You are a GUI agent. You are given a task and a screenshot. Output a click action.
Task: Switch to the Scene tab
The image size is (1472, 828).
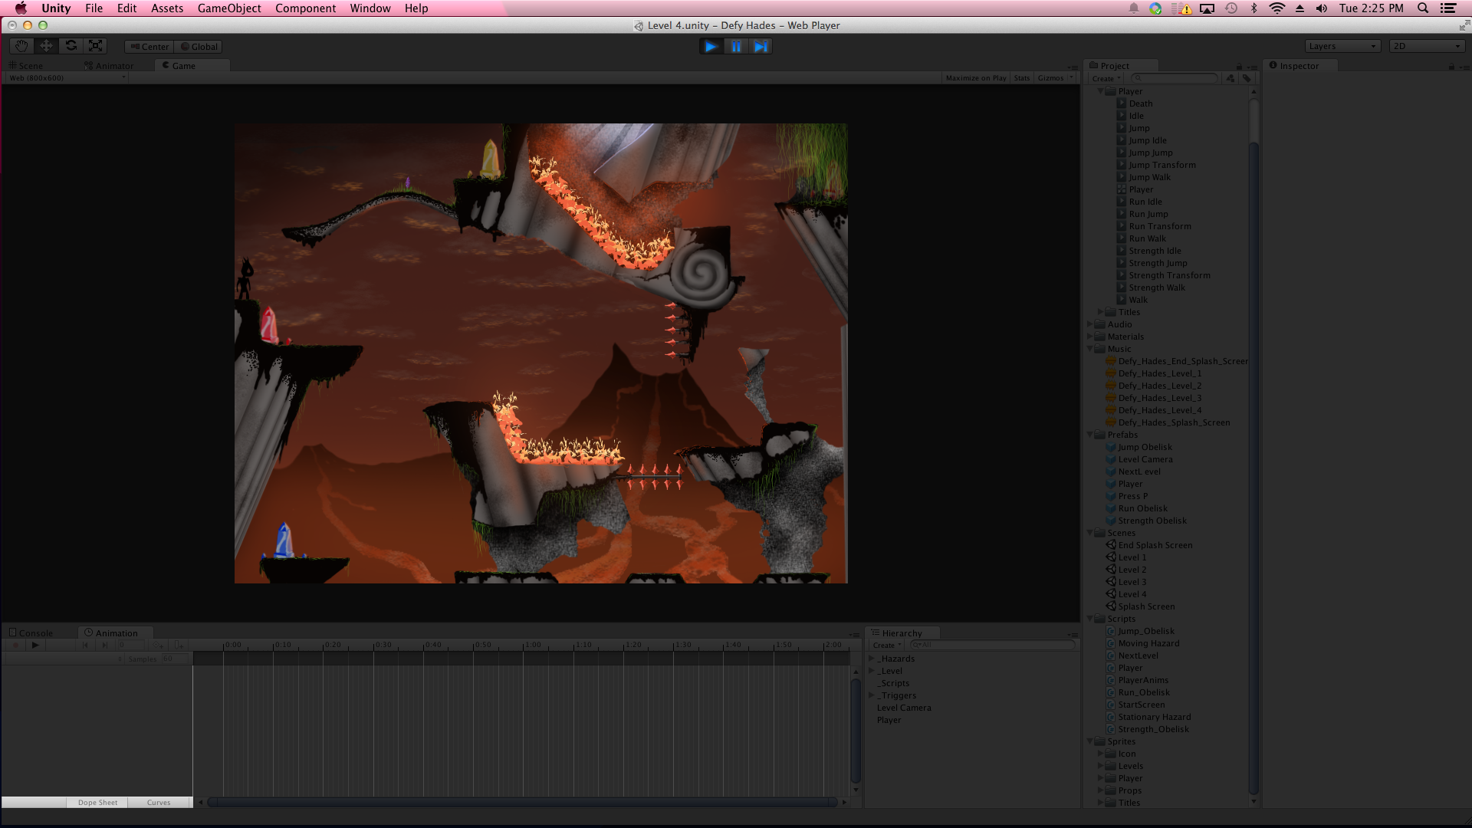click(26, 66)
